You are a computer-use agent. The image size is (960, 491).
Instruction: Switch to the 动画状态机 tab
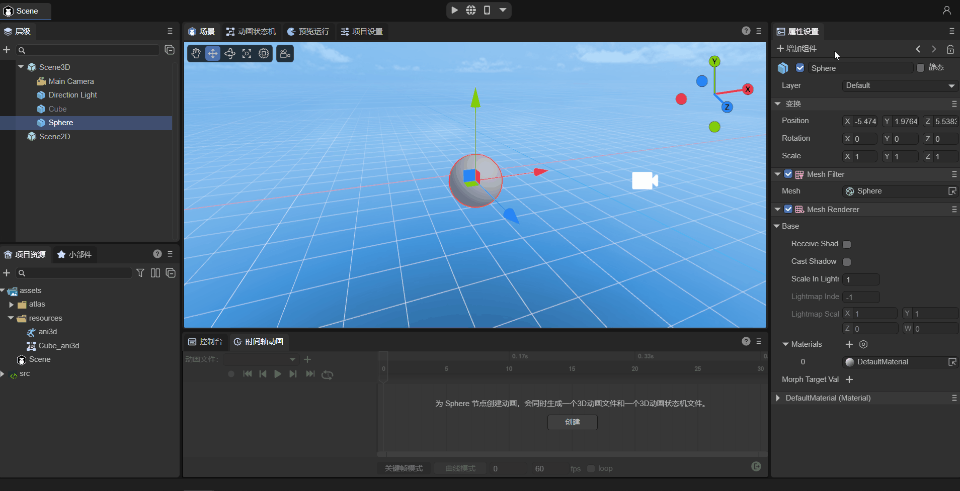(x=251, y=32)
